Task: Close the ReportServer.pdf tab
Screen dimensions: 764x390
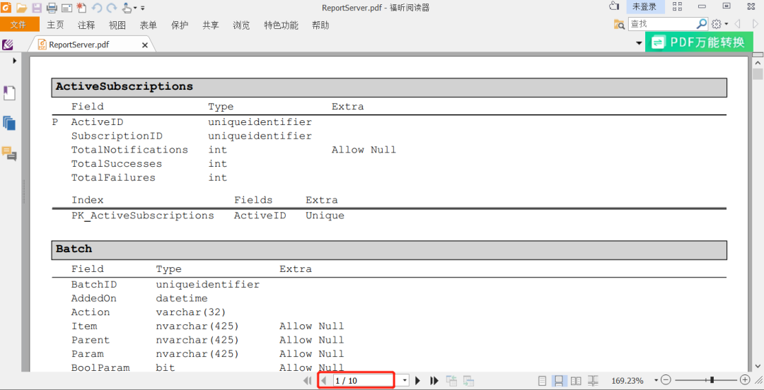Action: coord(145,45)
